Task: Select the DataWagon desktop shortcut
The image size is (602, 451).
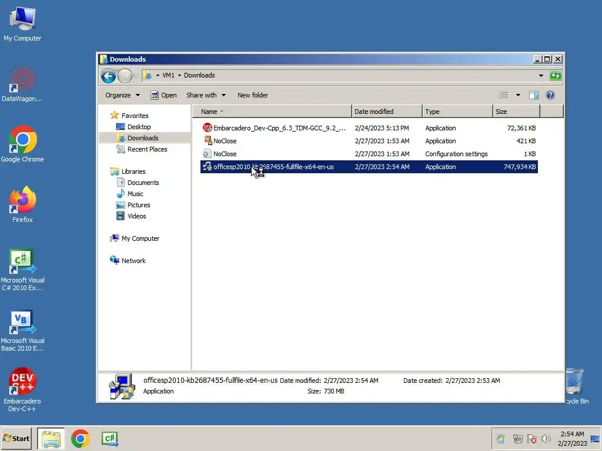Action: tap(22, 85)
